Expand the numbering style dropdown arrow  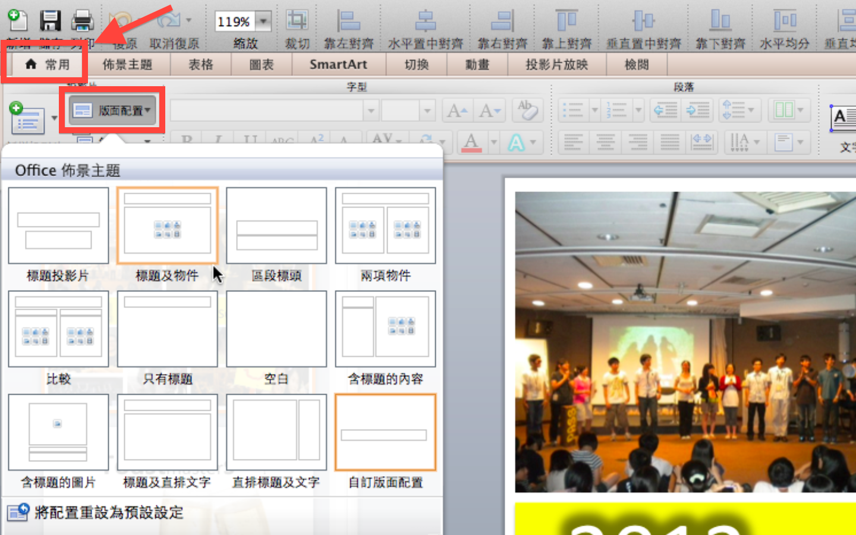point(638,111)
